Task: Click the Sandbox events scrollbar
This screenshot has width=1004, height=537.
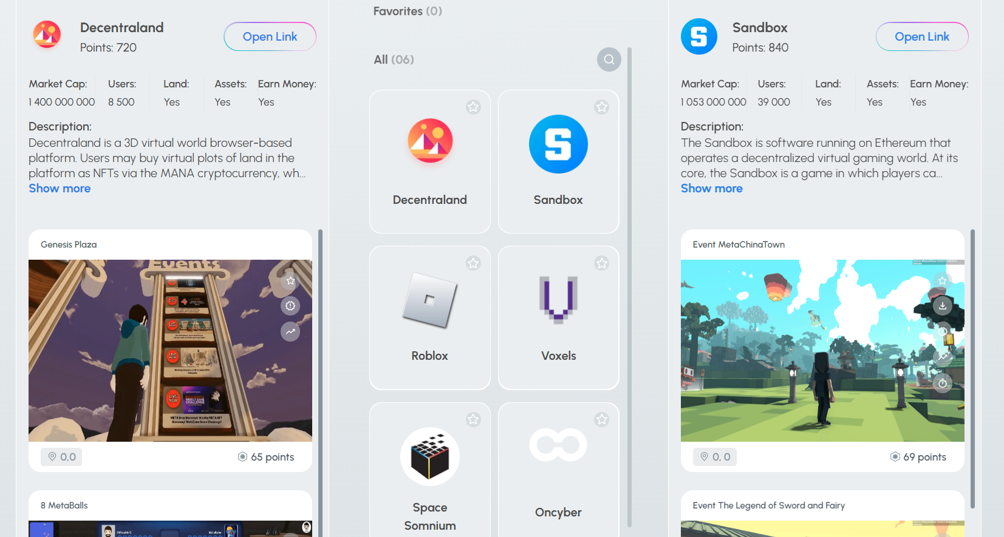Action: coord(972,368)
